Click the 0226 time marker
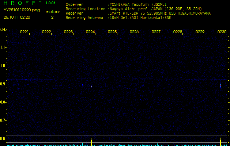The image size is (230, 146). pyautogui.click(x=134, y=32)
